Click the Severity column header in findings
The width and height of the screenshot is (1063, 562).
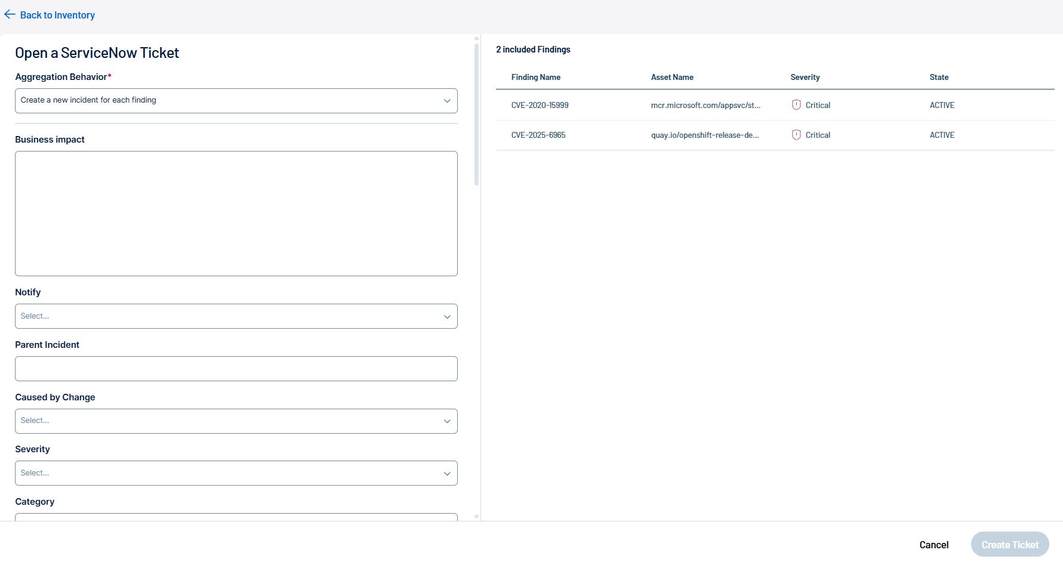point(805,77)
